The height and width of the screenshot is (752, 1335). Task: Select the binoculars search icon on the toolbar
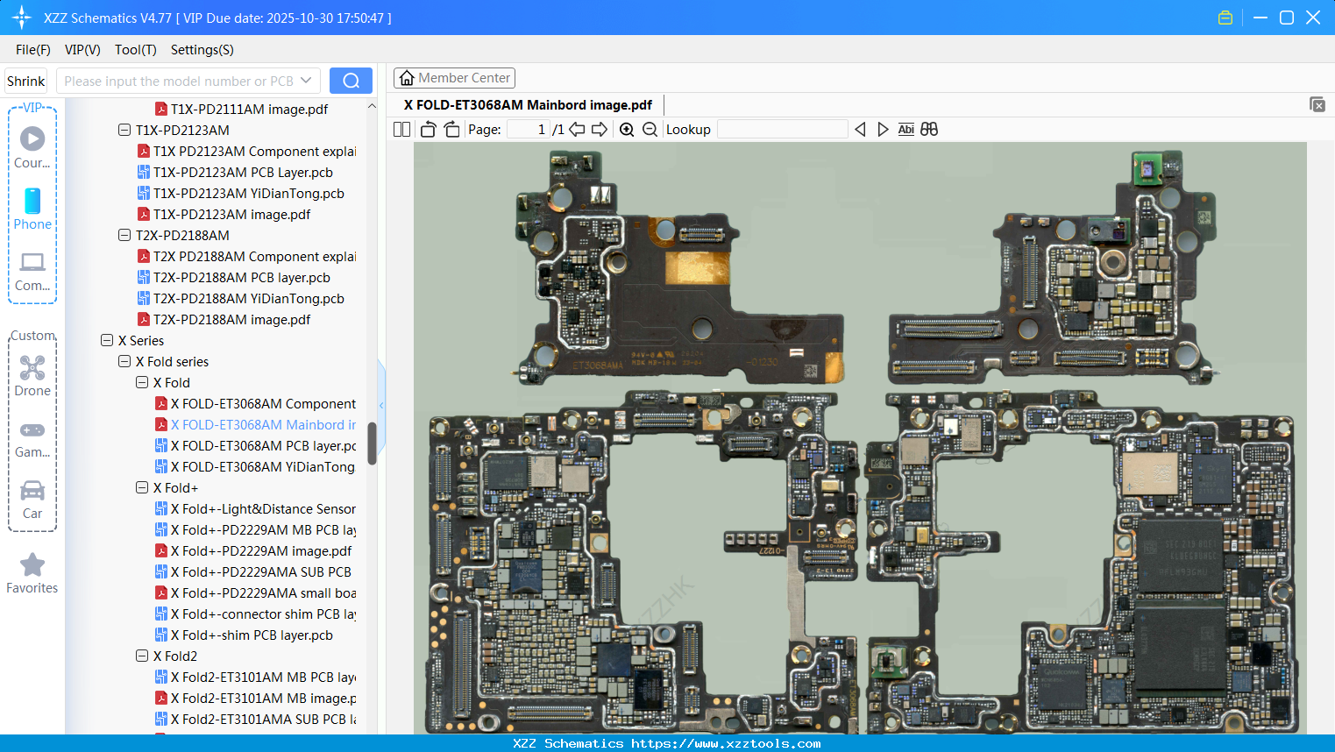point(928,129)
